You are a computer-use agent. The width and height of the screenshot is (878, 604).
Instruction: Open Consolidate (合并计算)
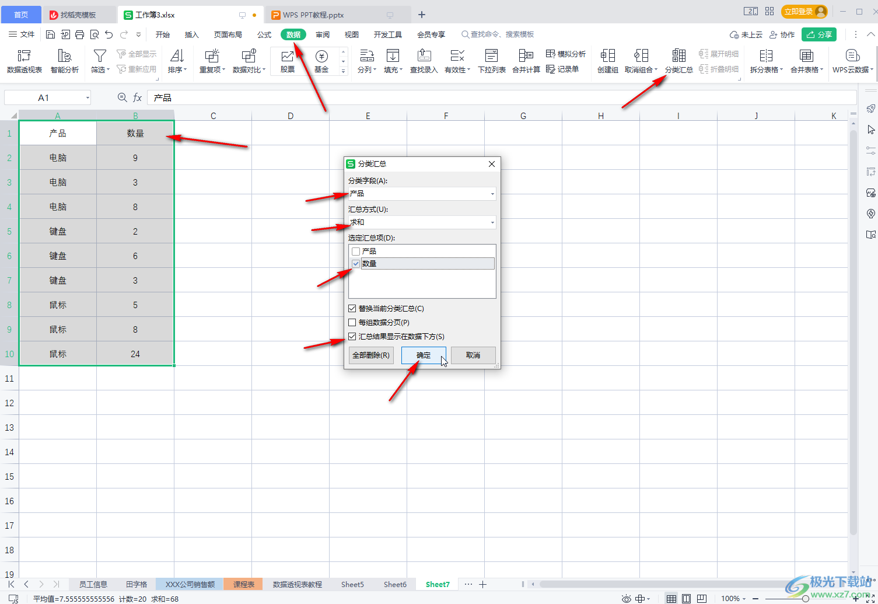pyautogui.click(x=526, y=61)
